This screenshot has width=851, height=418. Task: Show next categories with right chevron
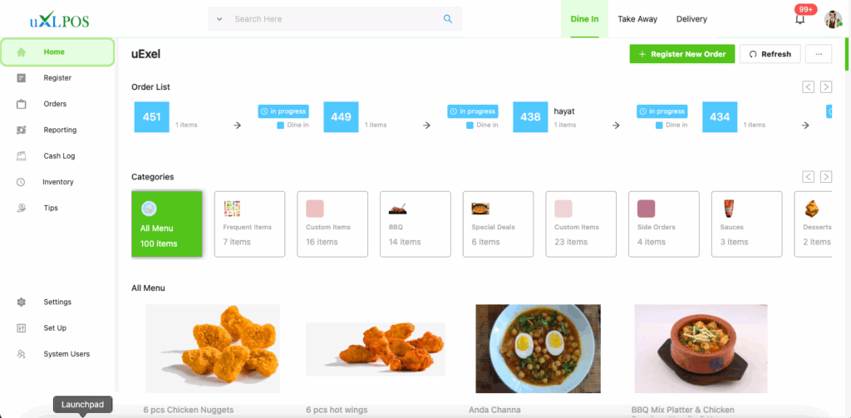point(825,176)
